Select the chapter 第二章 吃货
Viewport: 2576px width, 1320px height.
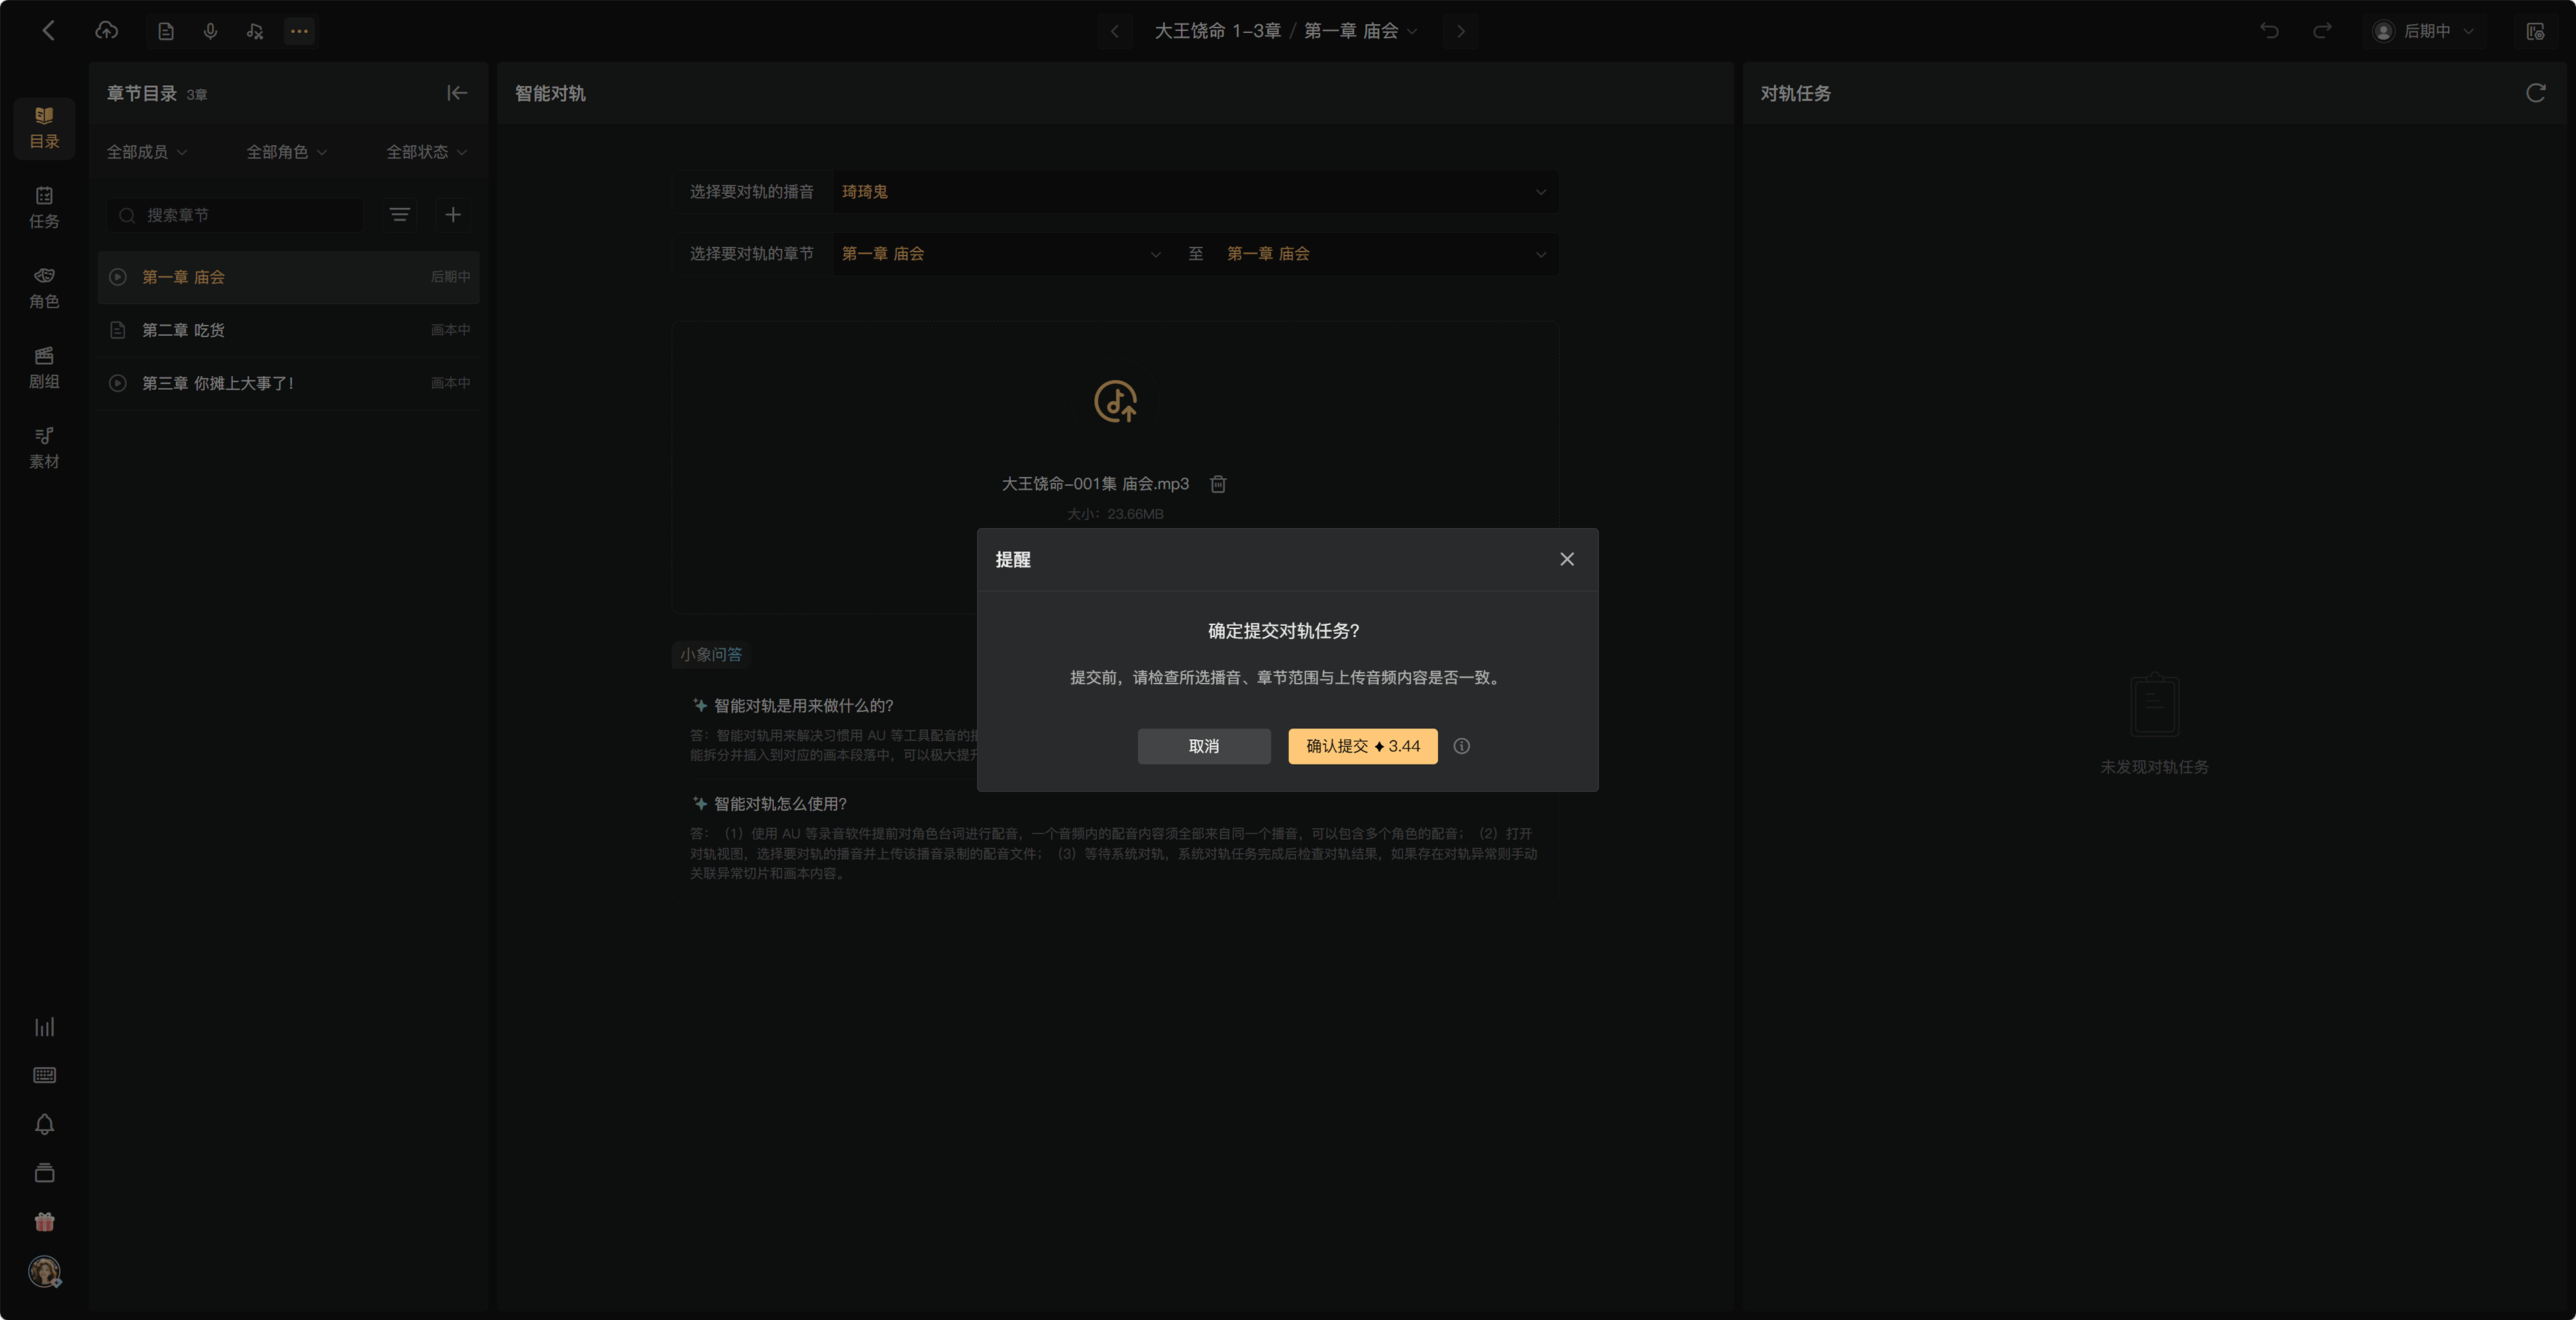click(x=288, y=330)
